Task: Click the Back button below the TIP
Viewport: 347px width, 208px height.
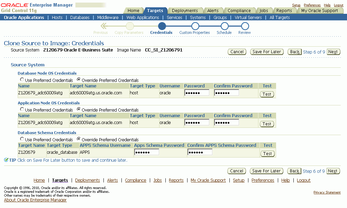Action: tap(294, 171)
